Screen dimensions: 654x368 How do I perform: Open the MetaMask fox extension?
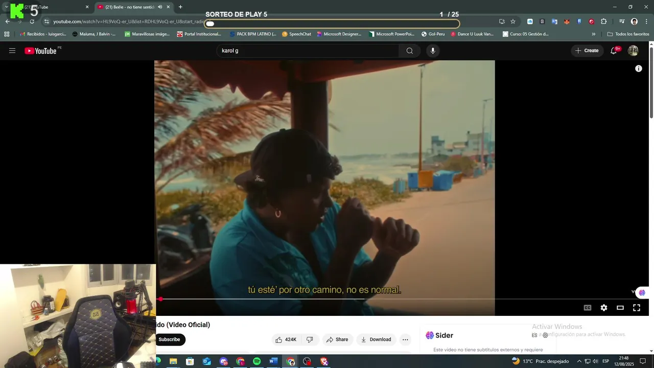(x=567, y=21)
